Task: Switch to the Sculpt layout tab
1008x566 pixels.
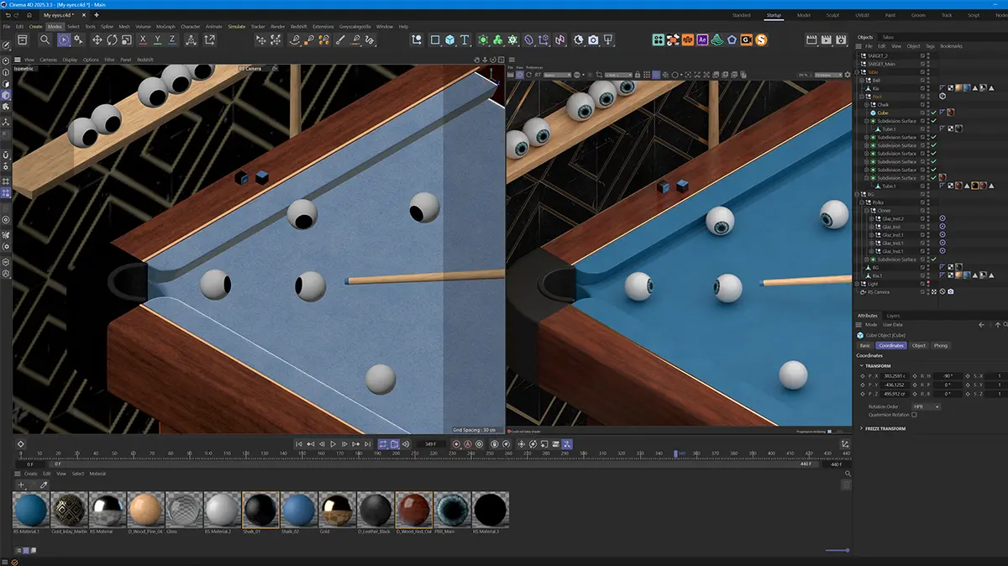Action: (832, 15)
